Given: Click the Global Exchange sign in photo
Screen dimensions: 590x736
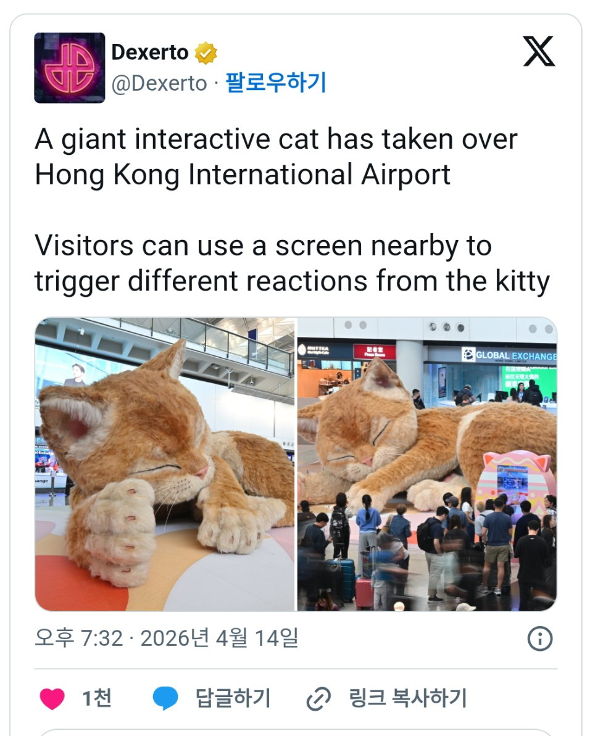Looking at the screenshot, I should [509, 355].
